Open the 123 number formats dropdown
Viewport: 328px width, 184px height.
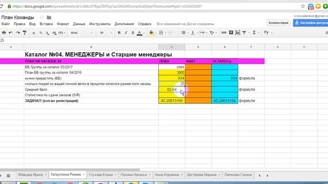click(x=61, y=33)
